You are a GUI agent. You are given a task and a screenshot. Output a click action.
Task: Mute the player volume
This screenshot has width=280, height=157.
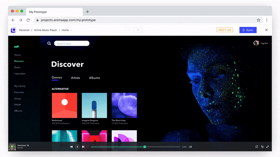click(x=190, y=147)
